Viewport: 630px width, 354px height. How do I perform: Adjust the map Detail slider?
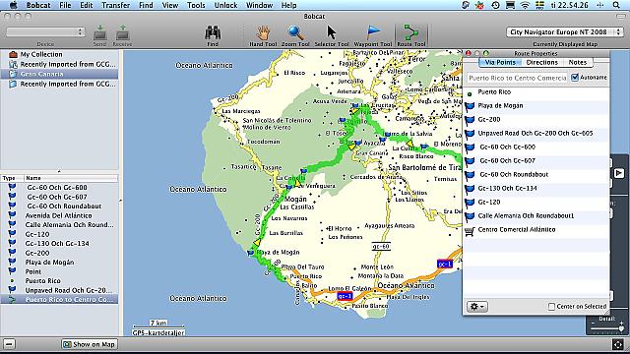[606, 328]
